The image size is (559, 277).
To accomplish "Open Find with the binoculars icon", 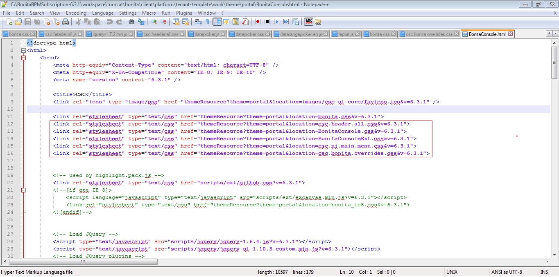I will pyautogui.click(x=132, y=22).
